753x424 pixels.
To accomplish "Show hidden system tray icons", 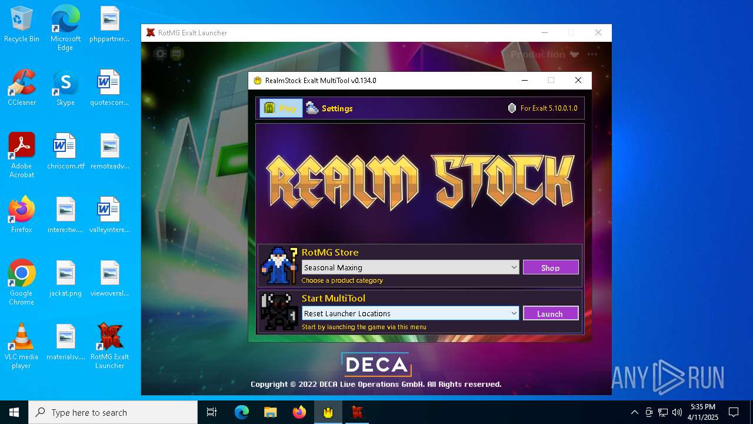I will 634,412.
